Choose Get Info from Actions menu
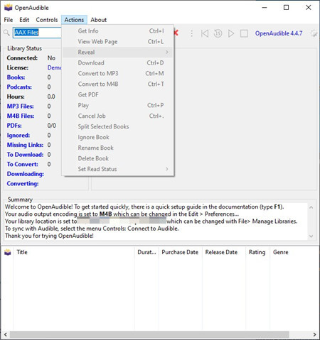 coord(118,31)
